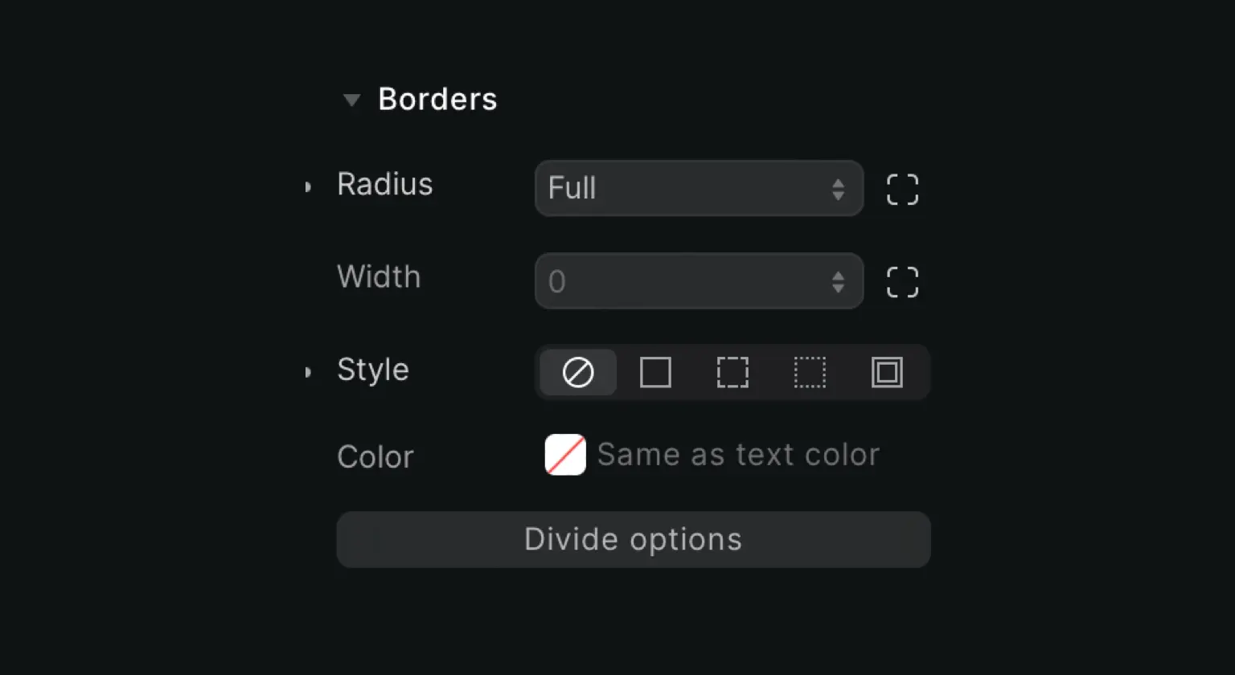Image resolution: width=1235 pixels, height=675 pixels.
Task: Click the Radius property label
Action: point(384,184)
